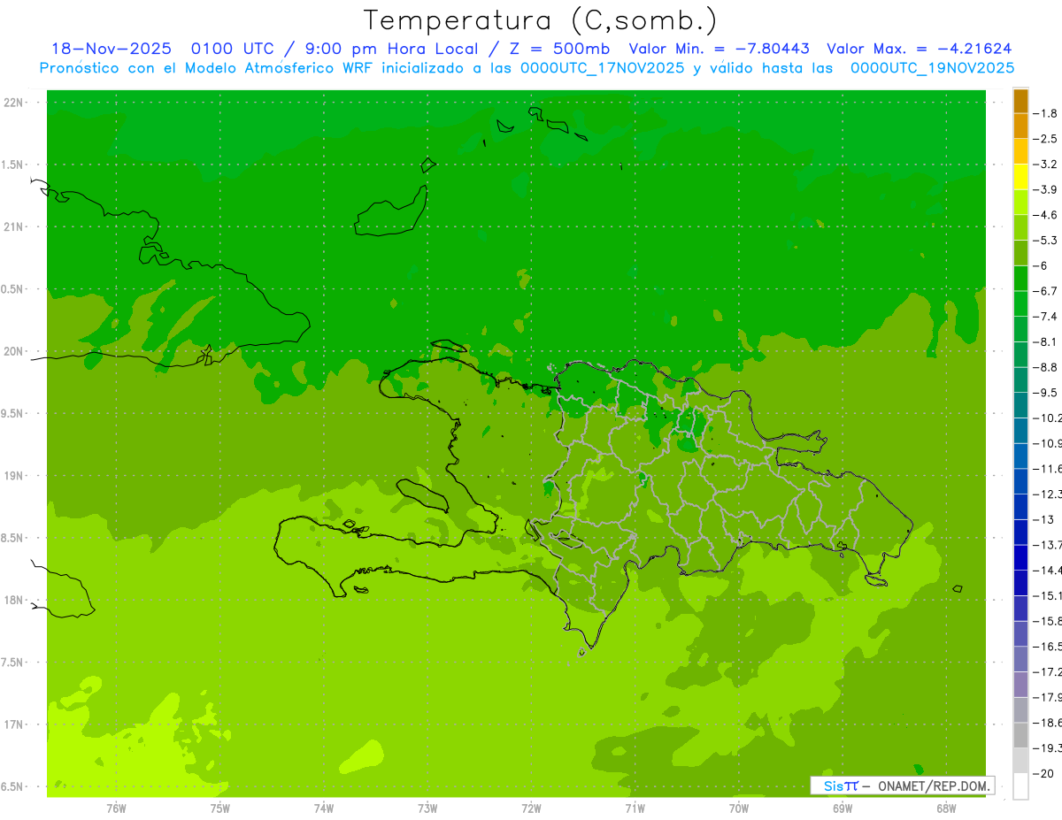The width and height of the screenshot is (1062, 820).
Task: Click the '75W' longitude axis label
Action: (219, 808)
